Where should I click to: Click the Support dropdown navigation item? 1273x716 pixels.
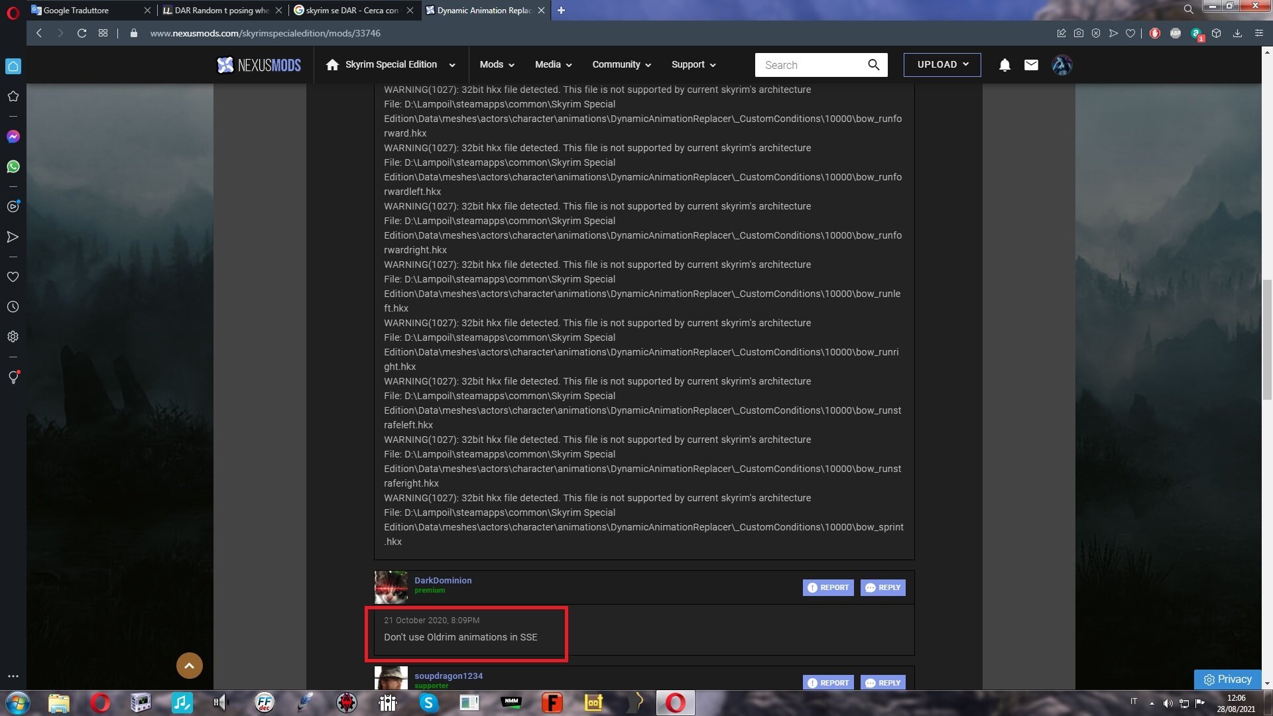point(694,64)
